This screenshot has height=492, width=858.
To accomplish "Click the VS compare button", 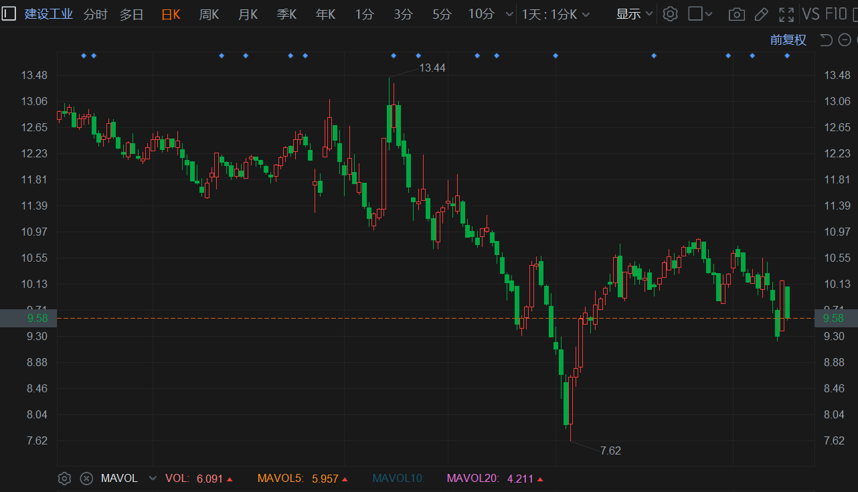I will pyautogui.click(x=810, y=14).
